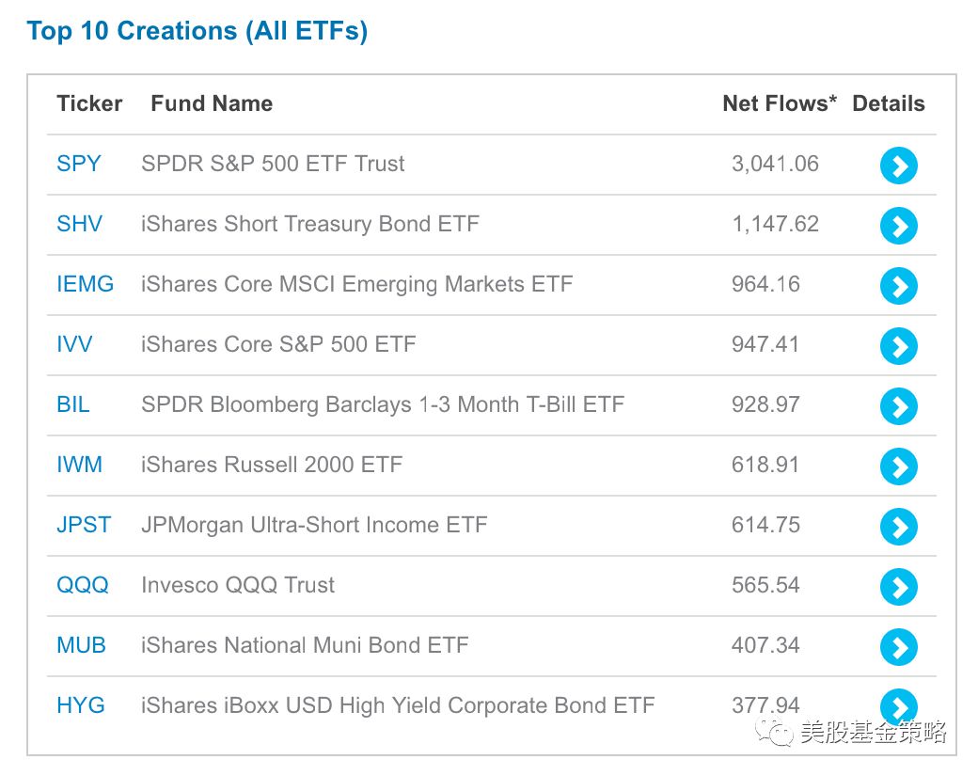Click details arrow for SHV fund

pos(898,226)
